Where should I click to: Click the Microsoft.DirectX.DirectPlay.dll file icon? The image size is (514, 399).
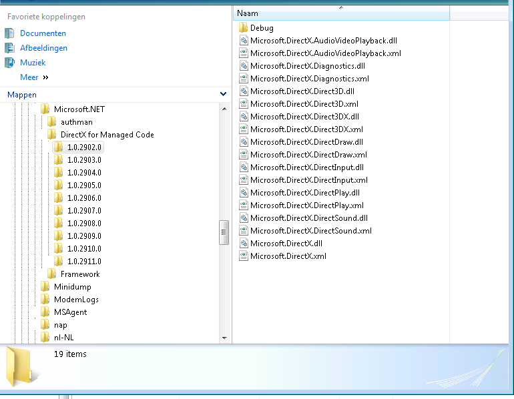243,193
